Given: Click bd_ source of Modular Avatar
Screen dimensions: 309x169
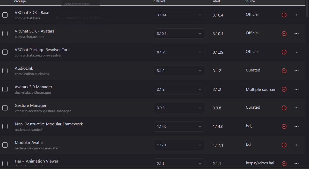Looking at the screenshot, I should [x=249, y=144].
